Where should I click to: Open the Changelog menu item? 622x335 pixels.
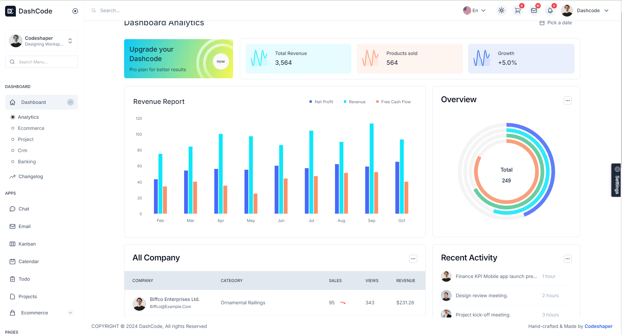(x=31, y=176)
